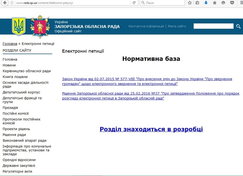Select 'Головна' in sidebar menu

[10, 60]
